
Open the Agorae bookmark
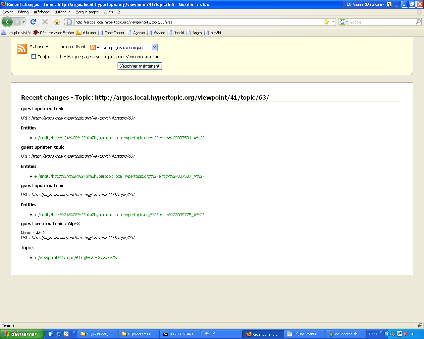point(136,33)
